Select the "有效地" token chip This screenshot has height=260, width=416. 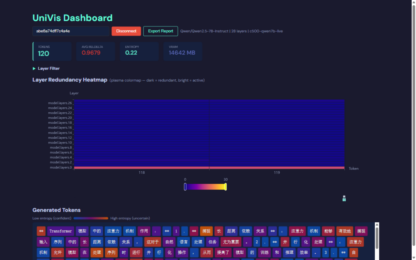click(x=345, y=231)
